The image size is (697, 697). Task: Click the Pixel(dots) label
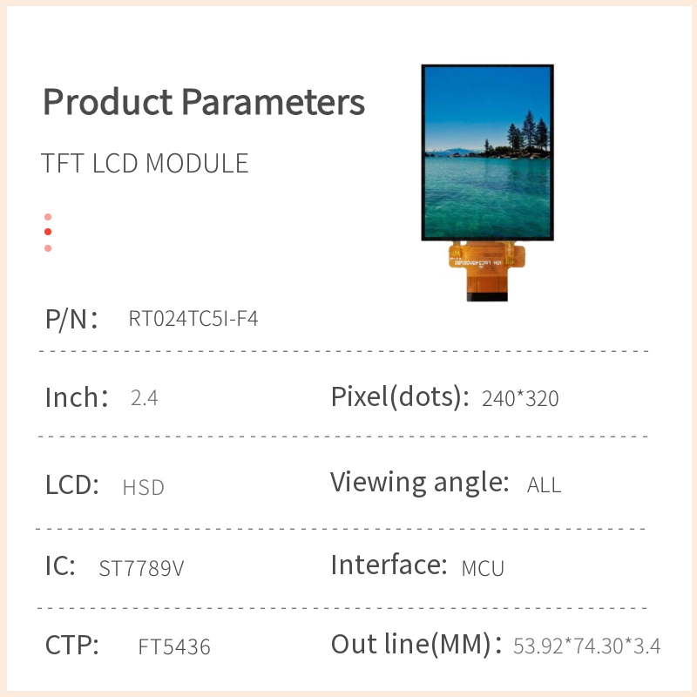(x=396, y=397)
